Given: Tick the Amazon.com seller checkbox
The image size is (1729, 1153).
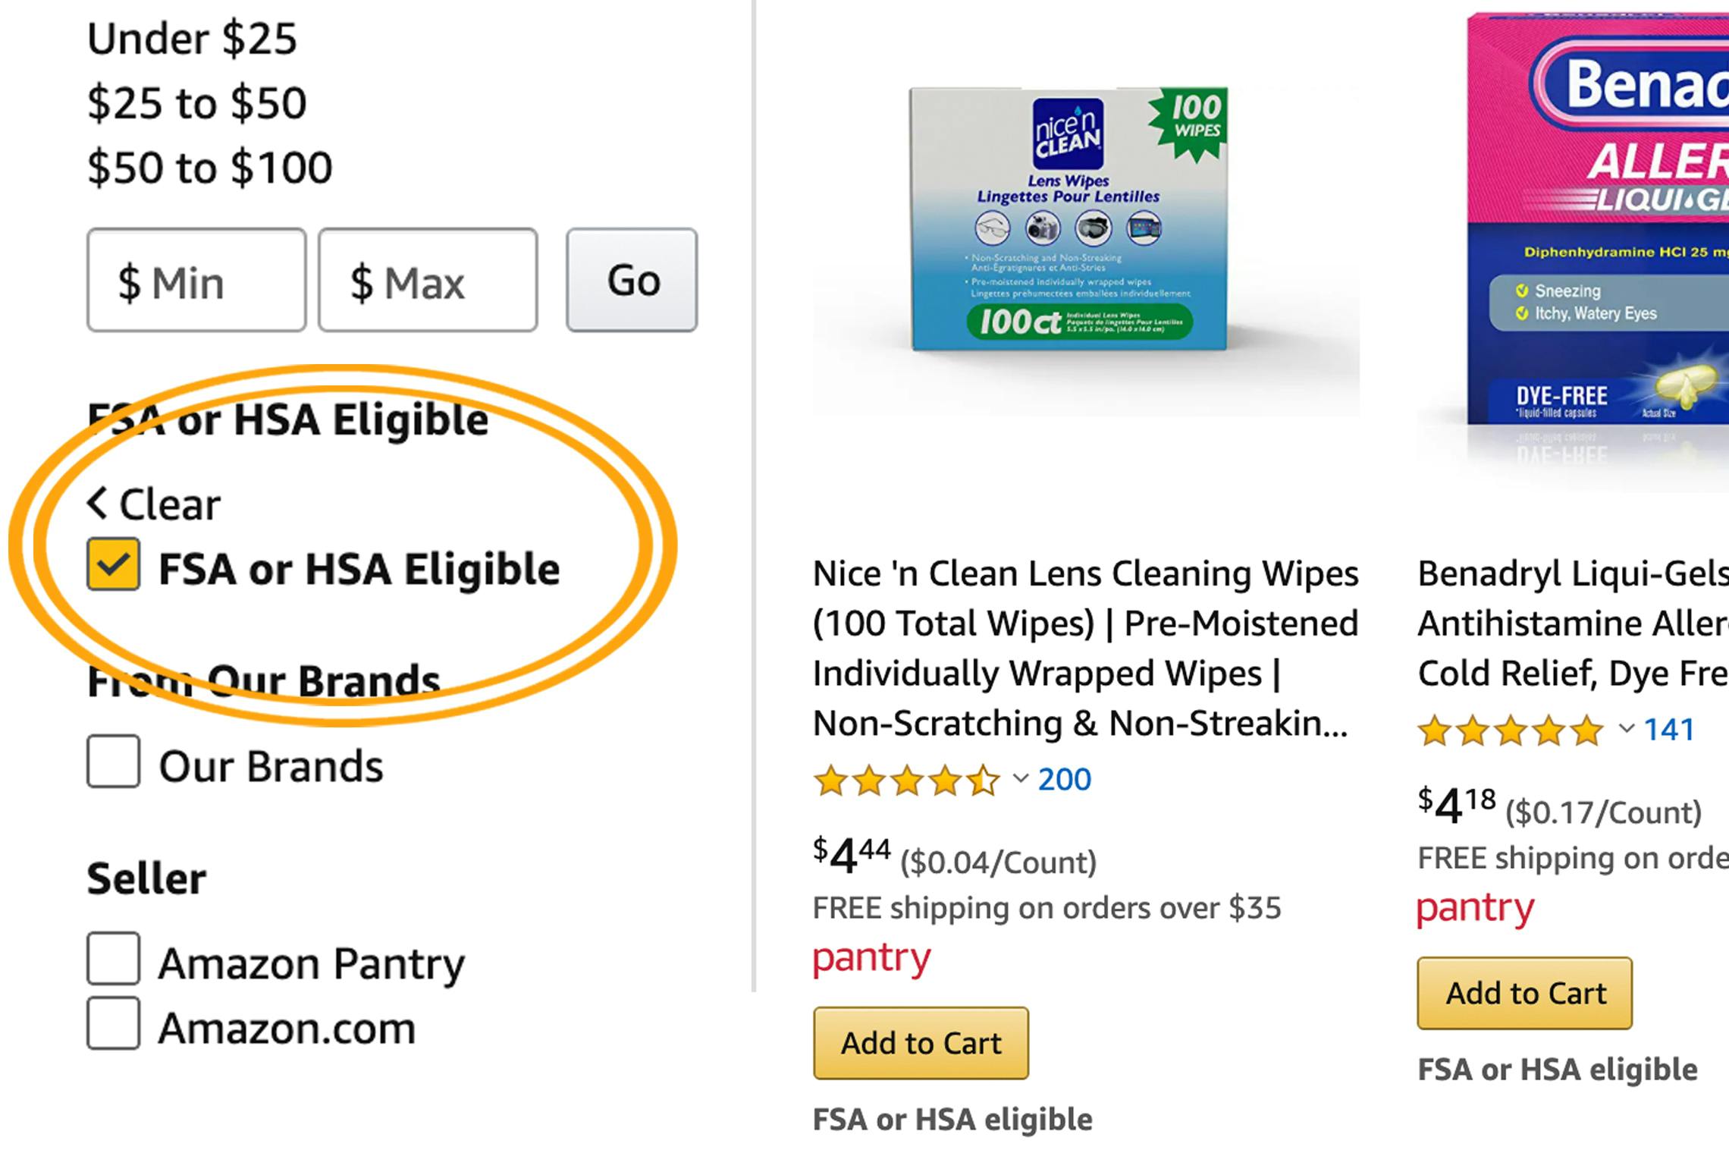Looking at the screenshot, I should (x=113, y=1023).
